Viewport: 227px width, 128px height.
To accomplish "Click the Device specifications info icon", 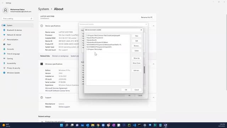I will pyautogui.click(x=42, y=26).
